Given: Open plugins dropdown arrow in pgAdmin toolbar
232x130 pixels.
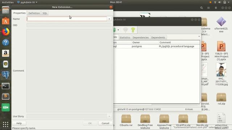Looking at the screenshot, I should [118, 30].
